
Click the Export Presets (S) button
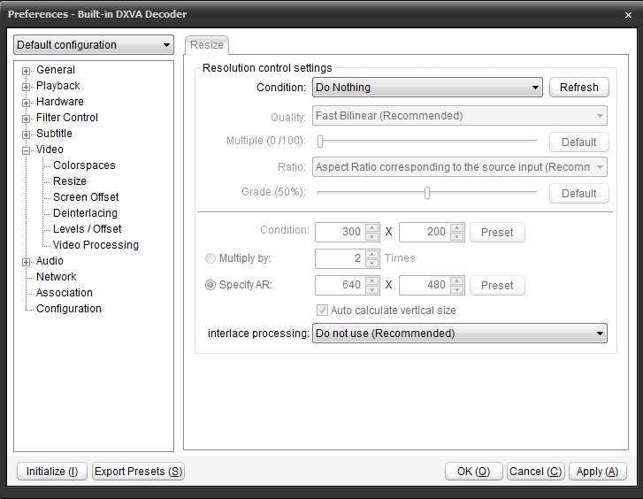click(138, 471)
